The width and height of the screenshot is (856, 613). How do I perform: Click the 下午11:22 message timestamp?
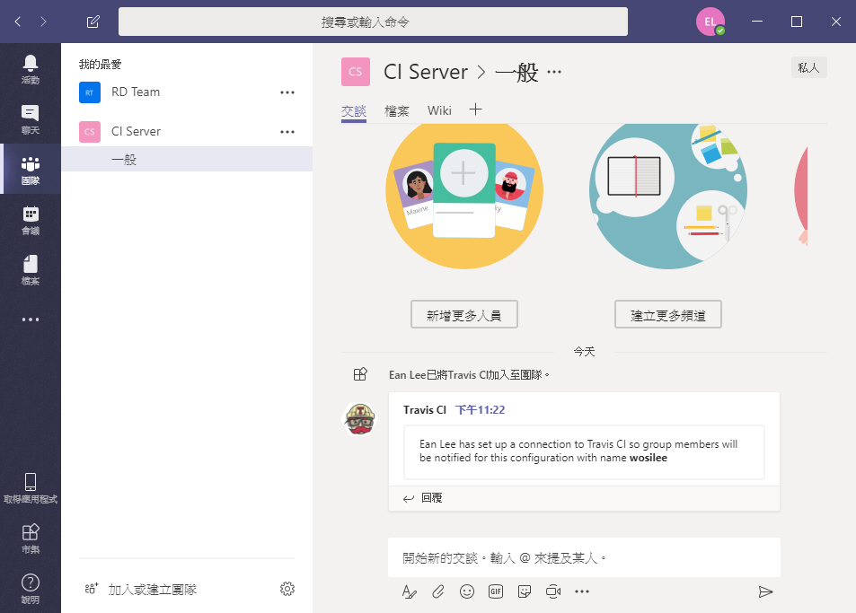[x=481, y=410]
